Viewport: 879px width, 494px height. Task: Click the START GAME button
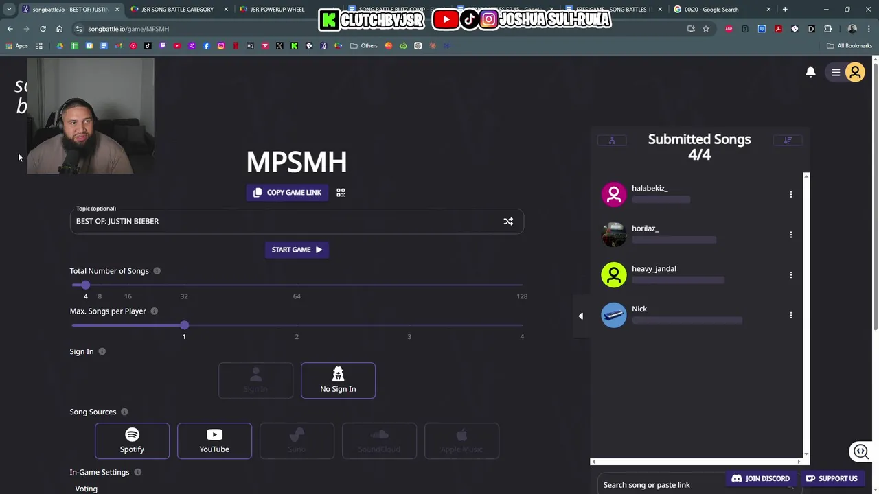point(297,250)
